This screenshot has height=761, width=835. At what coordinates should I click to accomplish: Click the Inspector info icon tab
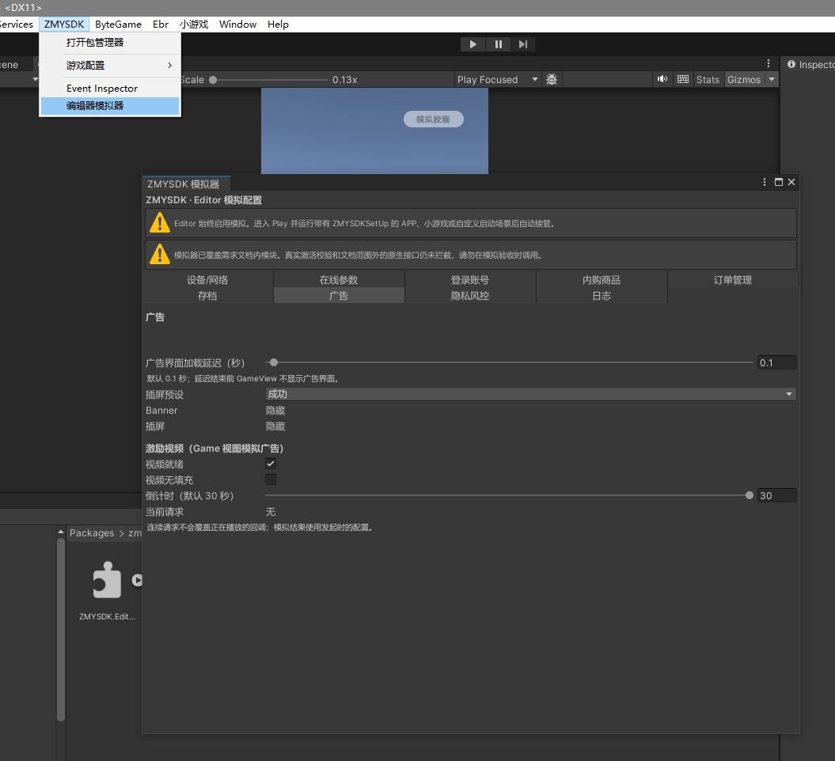click(x=791, y=64)
